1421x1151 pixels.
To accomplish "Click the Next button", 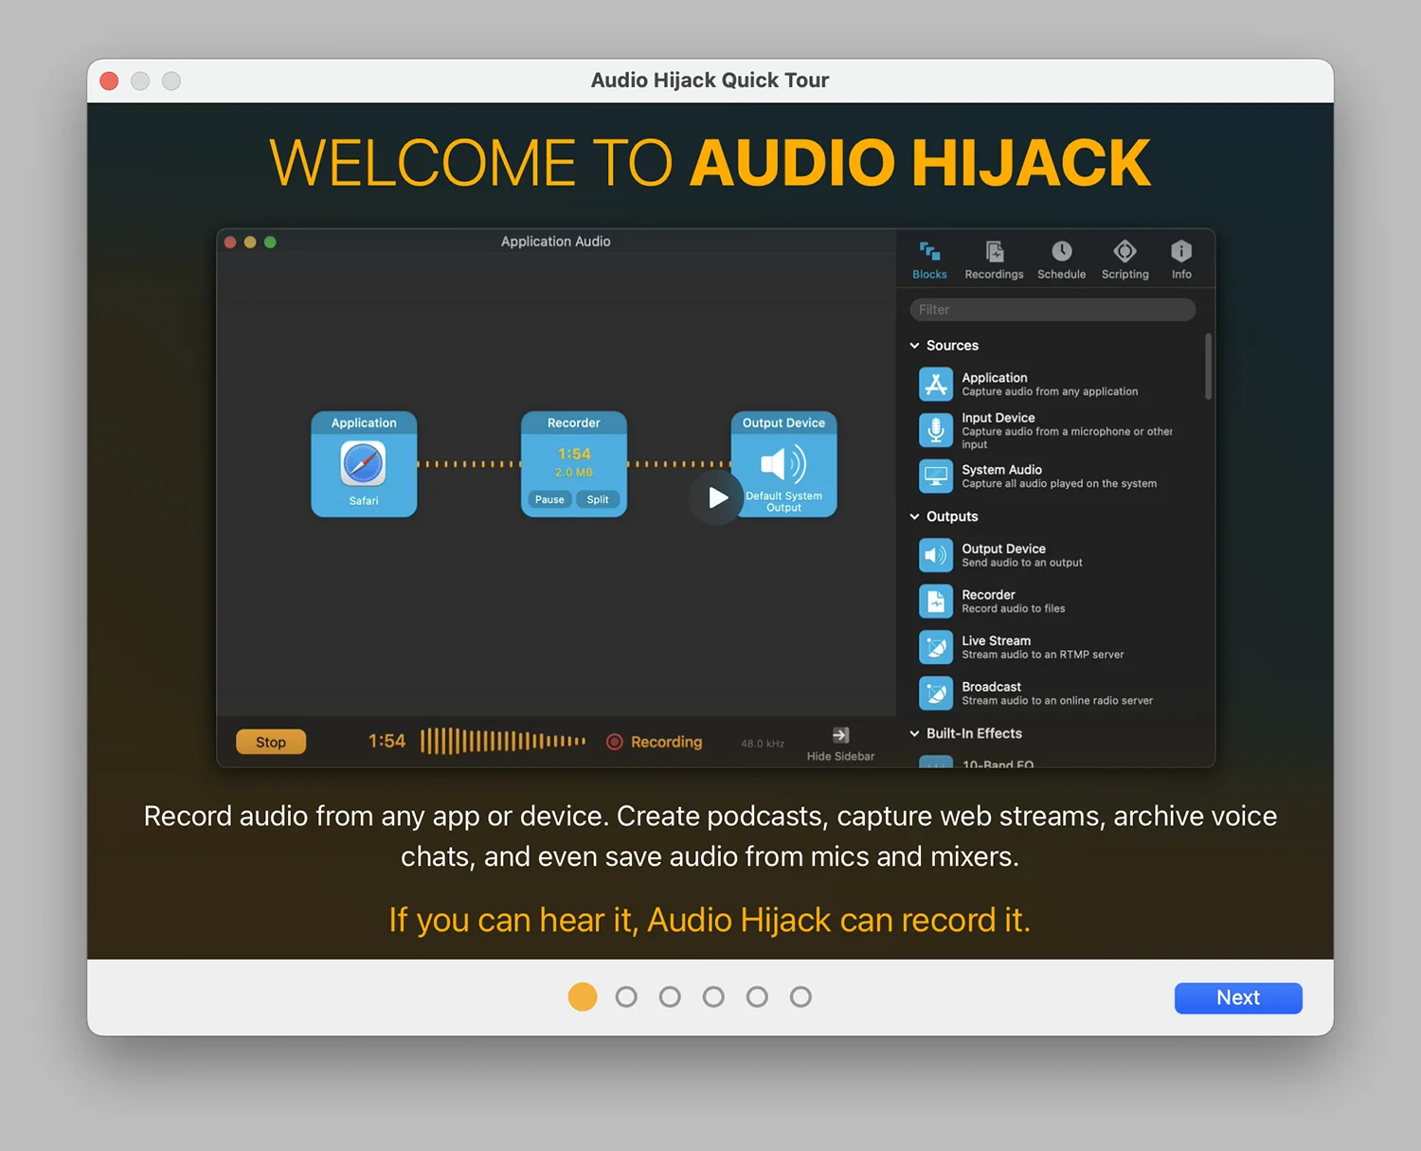I will point(1238,998).
